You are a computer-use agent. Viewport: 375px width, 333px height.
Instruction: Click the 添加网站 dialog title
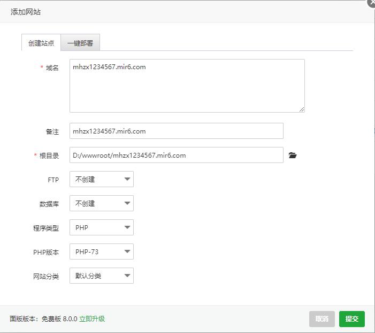point(26,11)
